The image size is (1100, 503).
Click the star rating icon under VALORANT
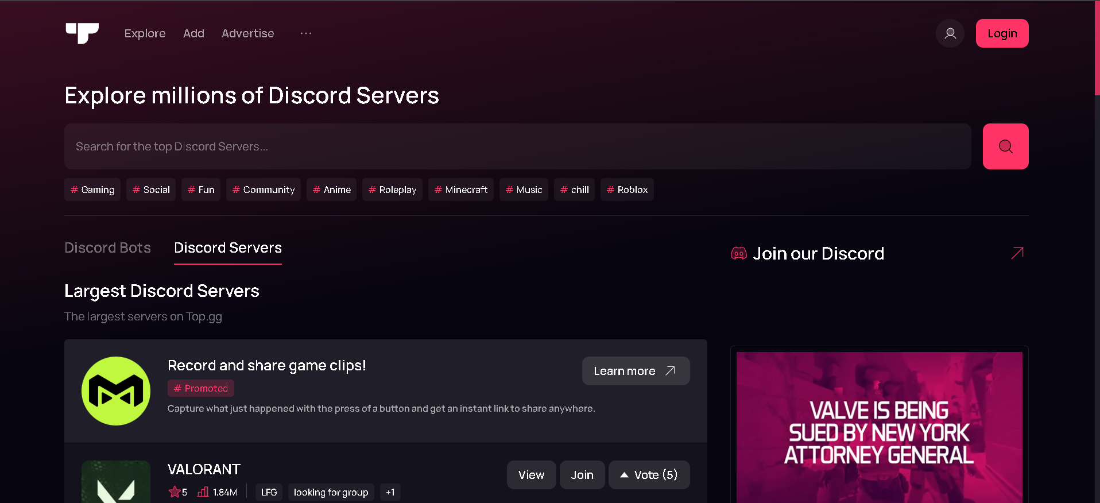click(175, 492)
